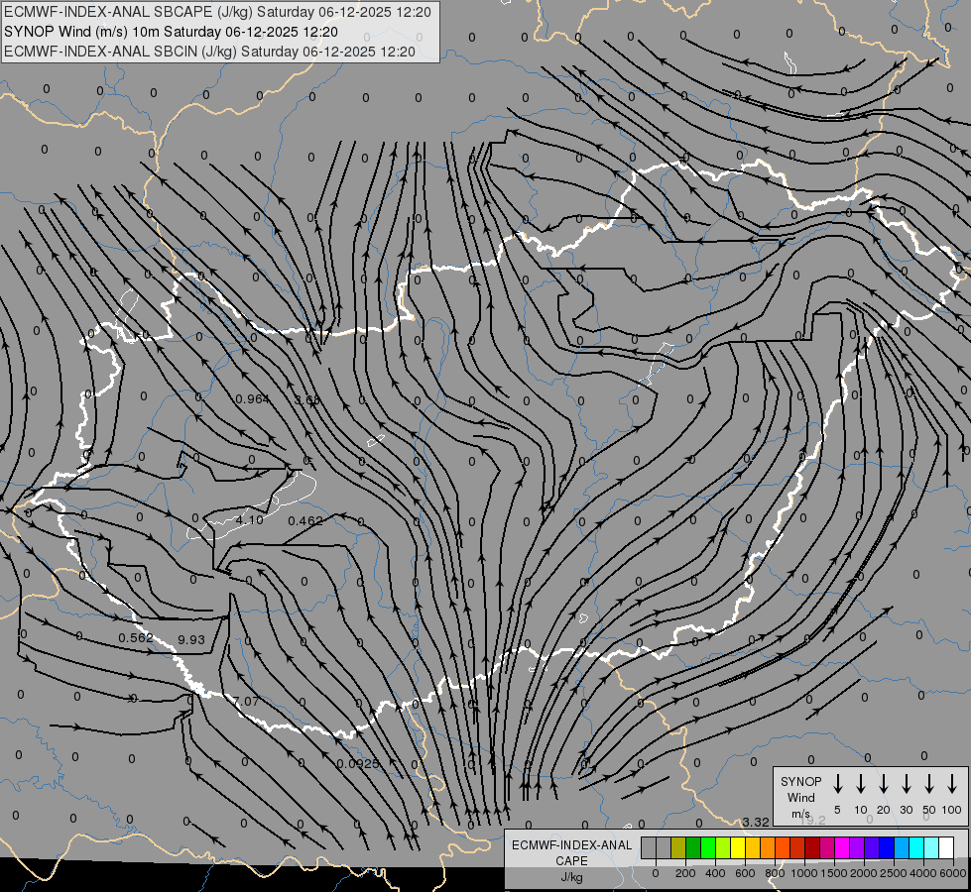Click the 0.0925 value on the map

click(x=358, y=763)
